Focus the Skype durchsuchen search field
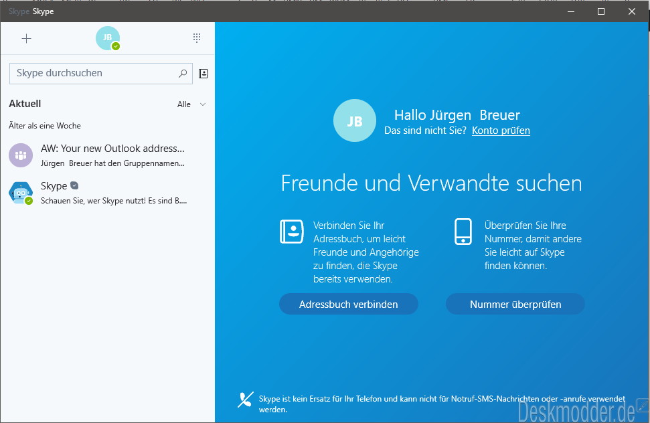Image resolution: width=650 pixels, height=423 pixels. [x=100, y=74]
